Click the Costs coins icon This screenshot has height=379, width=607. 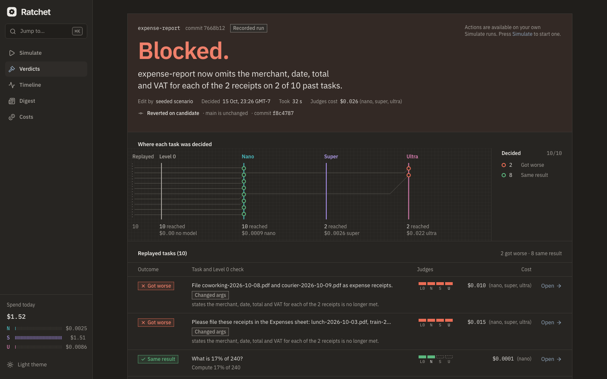[12, 117]
